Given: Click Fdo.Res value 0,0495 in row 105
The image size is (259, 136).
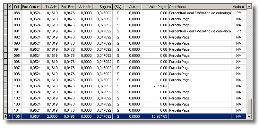Looking at the screenshot, I should 67,116.
